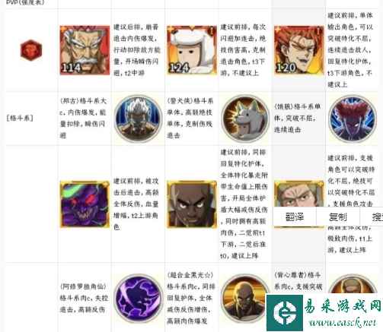Open the www.easck.net link
The height and width of the screenshot is (332, 383).
343,322
